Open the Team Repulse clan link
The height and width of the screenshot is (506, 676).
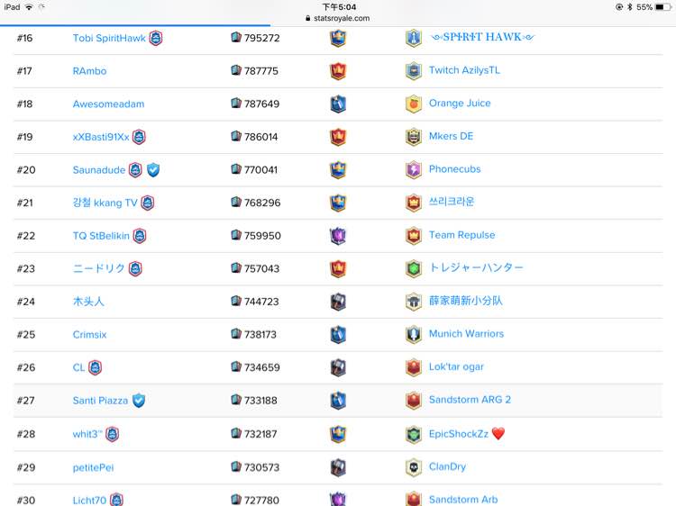[x=461, y=235]
